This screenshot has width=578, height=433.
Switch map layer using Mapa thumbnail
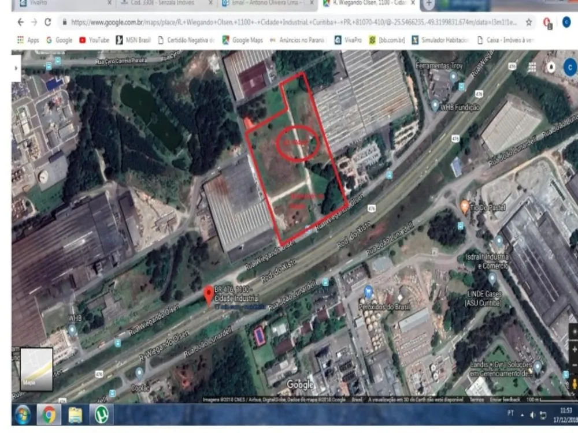(36, 369)
